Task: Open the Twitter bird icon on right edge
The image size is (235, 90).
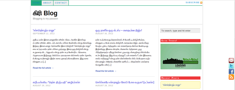Action: click(231, 66)
